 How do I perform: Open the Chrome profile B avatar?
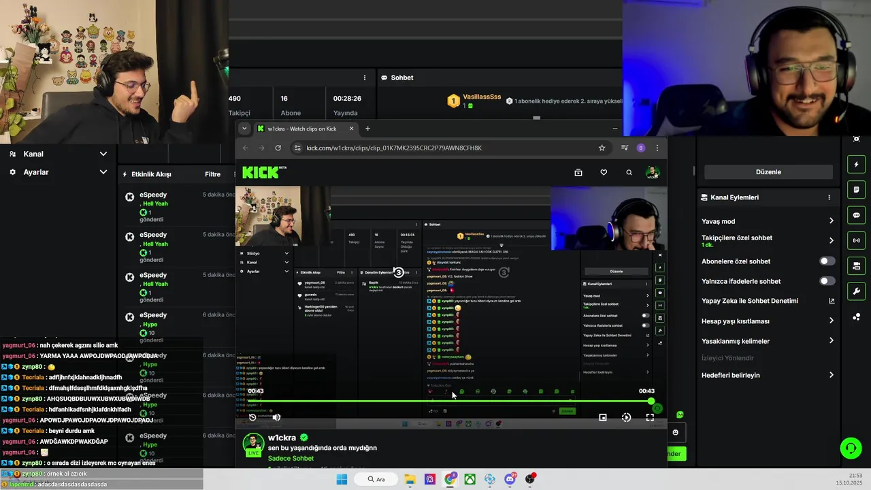tap(640, 148)
